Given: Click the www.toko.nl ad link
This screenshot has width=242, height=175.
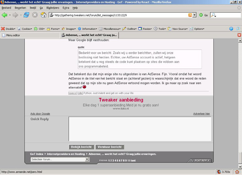Looking at the screenshot, I should click(x=121, y=109).
